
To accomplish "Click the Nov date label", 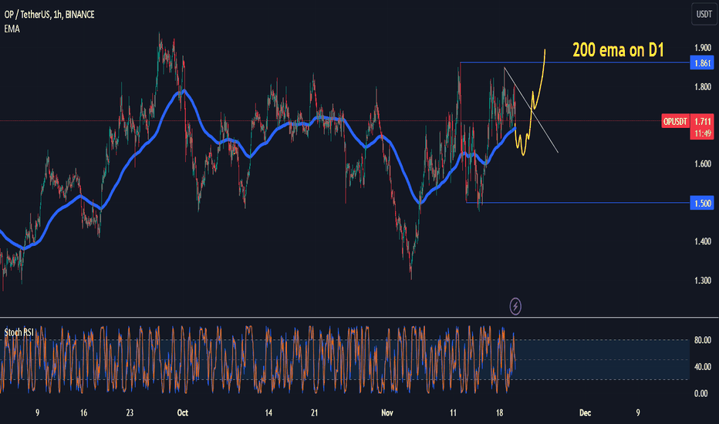I will click(387, 412).
